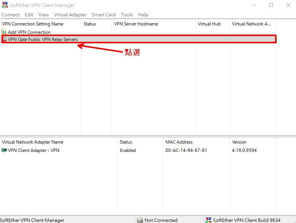Click SoftEther VPN Client Manager status text
Viewport: 296px width, 223px height.
[x=32, y=220]
